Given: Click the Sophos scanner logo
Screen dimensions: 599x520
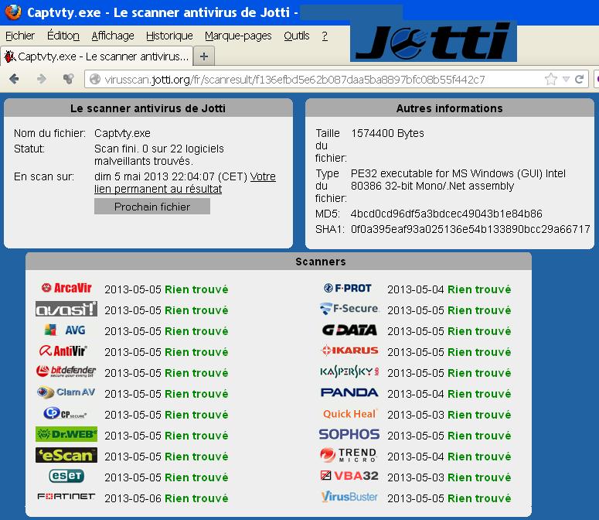Looking at the screenshot, I should click(349, 435).
